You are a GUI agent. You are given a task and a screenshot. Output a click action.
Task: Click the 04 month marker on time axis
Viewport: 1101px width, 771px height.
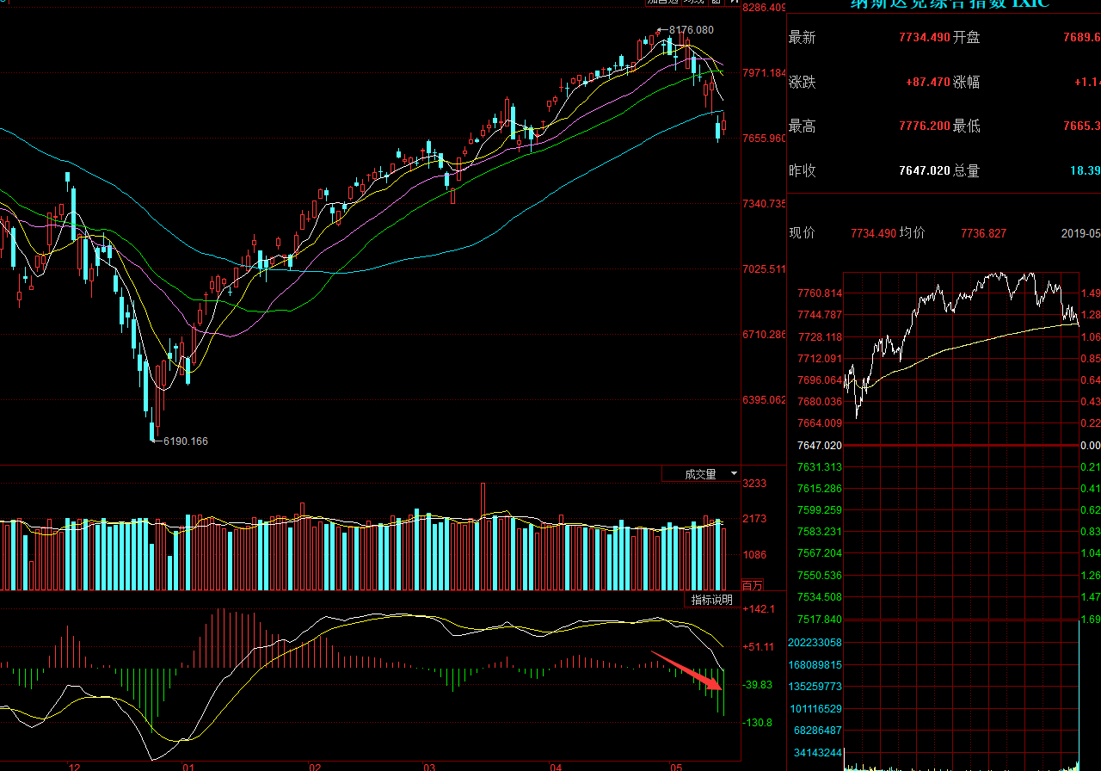pyautogui.click(x=556, y=766)
